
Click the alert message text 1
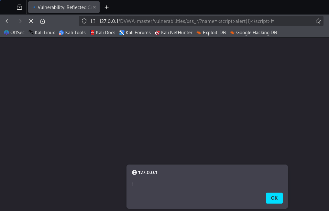[x=133, y=185]
